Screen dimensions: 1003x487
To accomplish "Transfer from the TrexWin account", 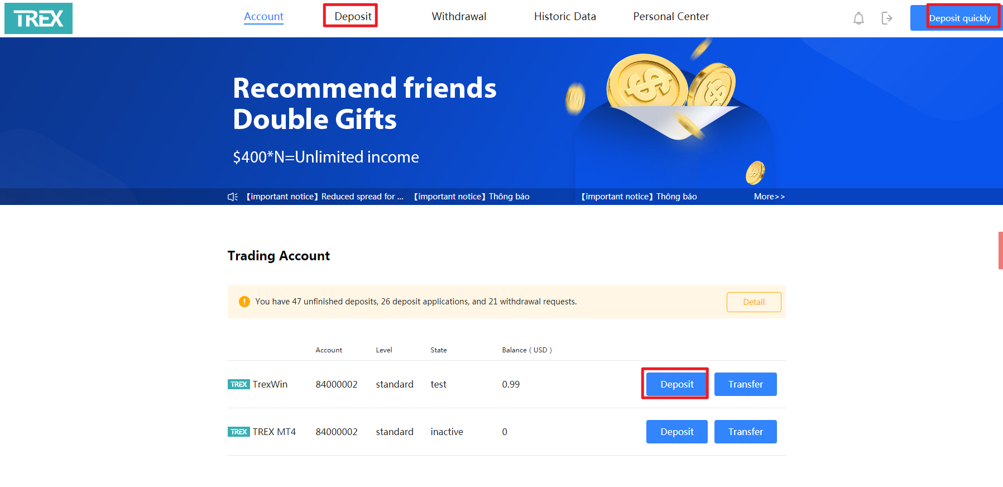I will (x=746, y=384).
